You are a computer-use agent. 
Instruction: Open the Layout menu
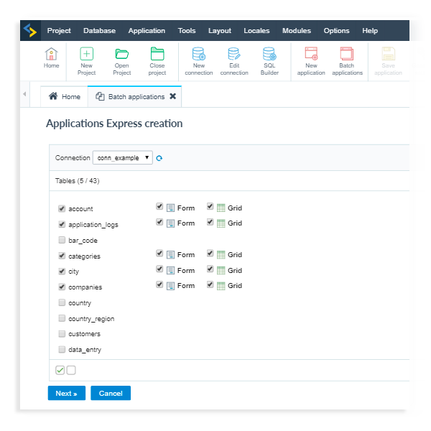(219, 31)
